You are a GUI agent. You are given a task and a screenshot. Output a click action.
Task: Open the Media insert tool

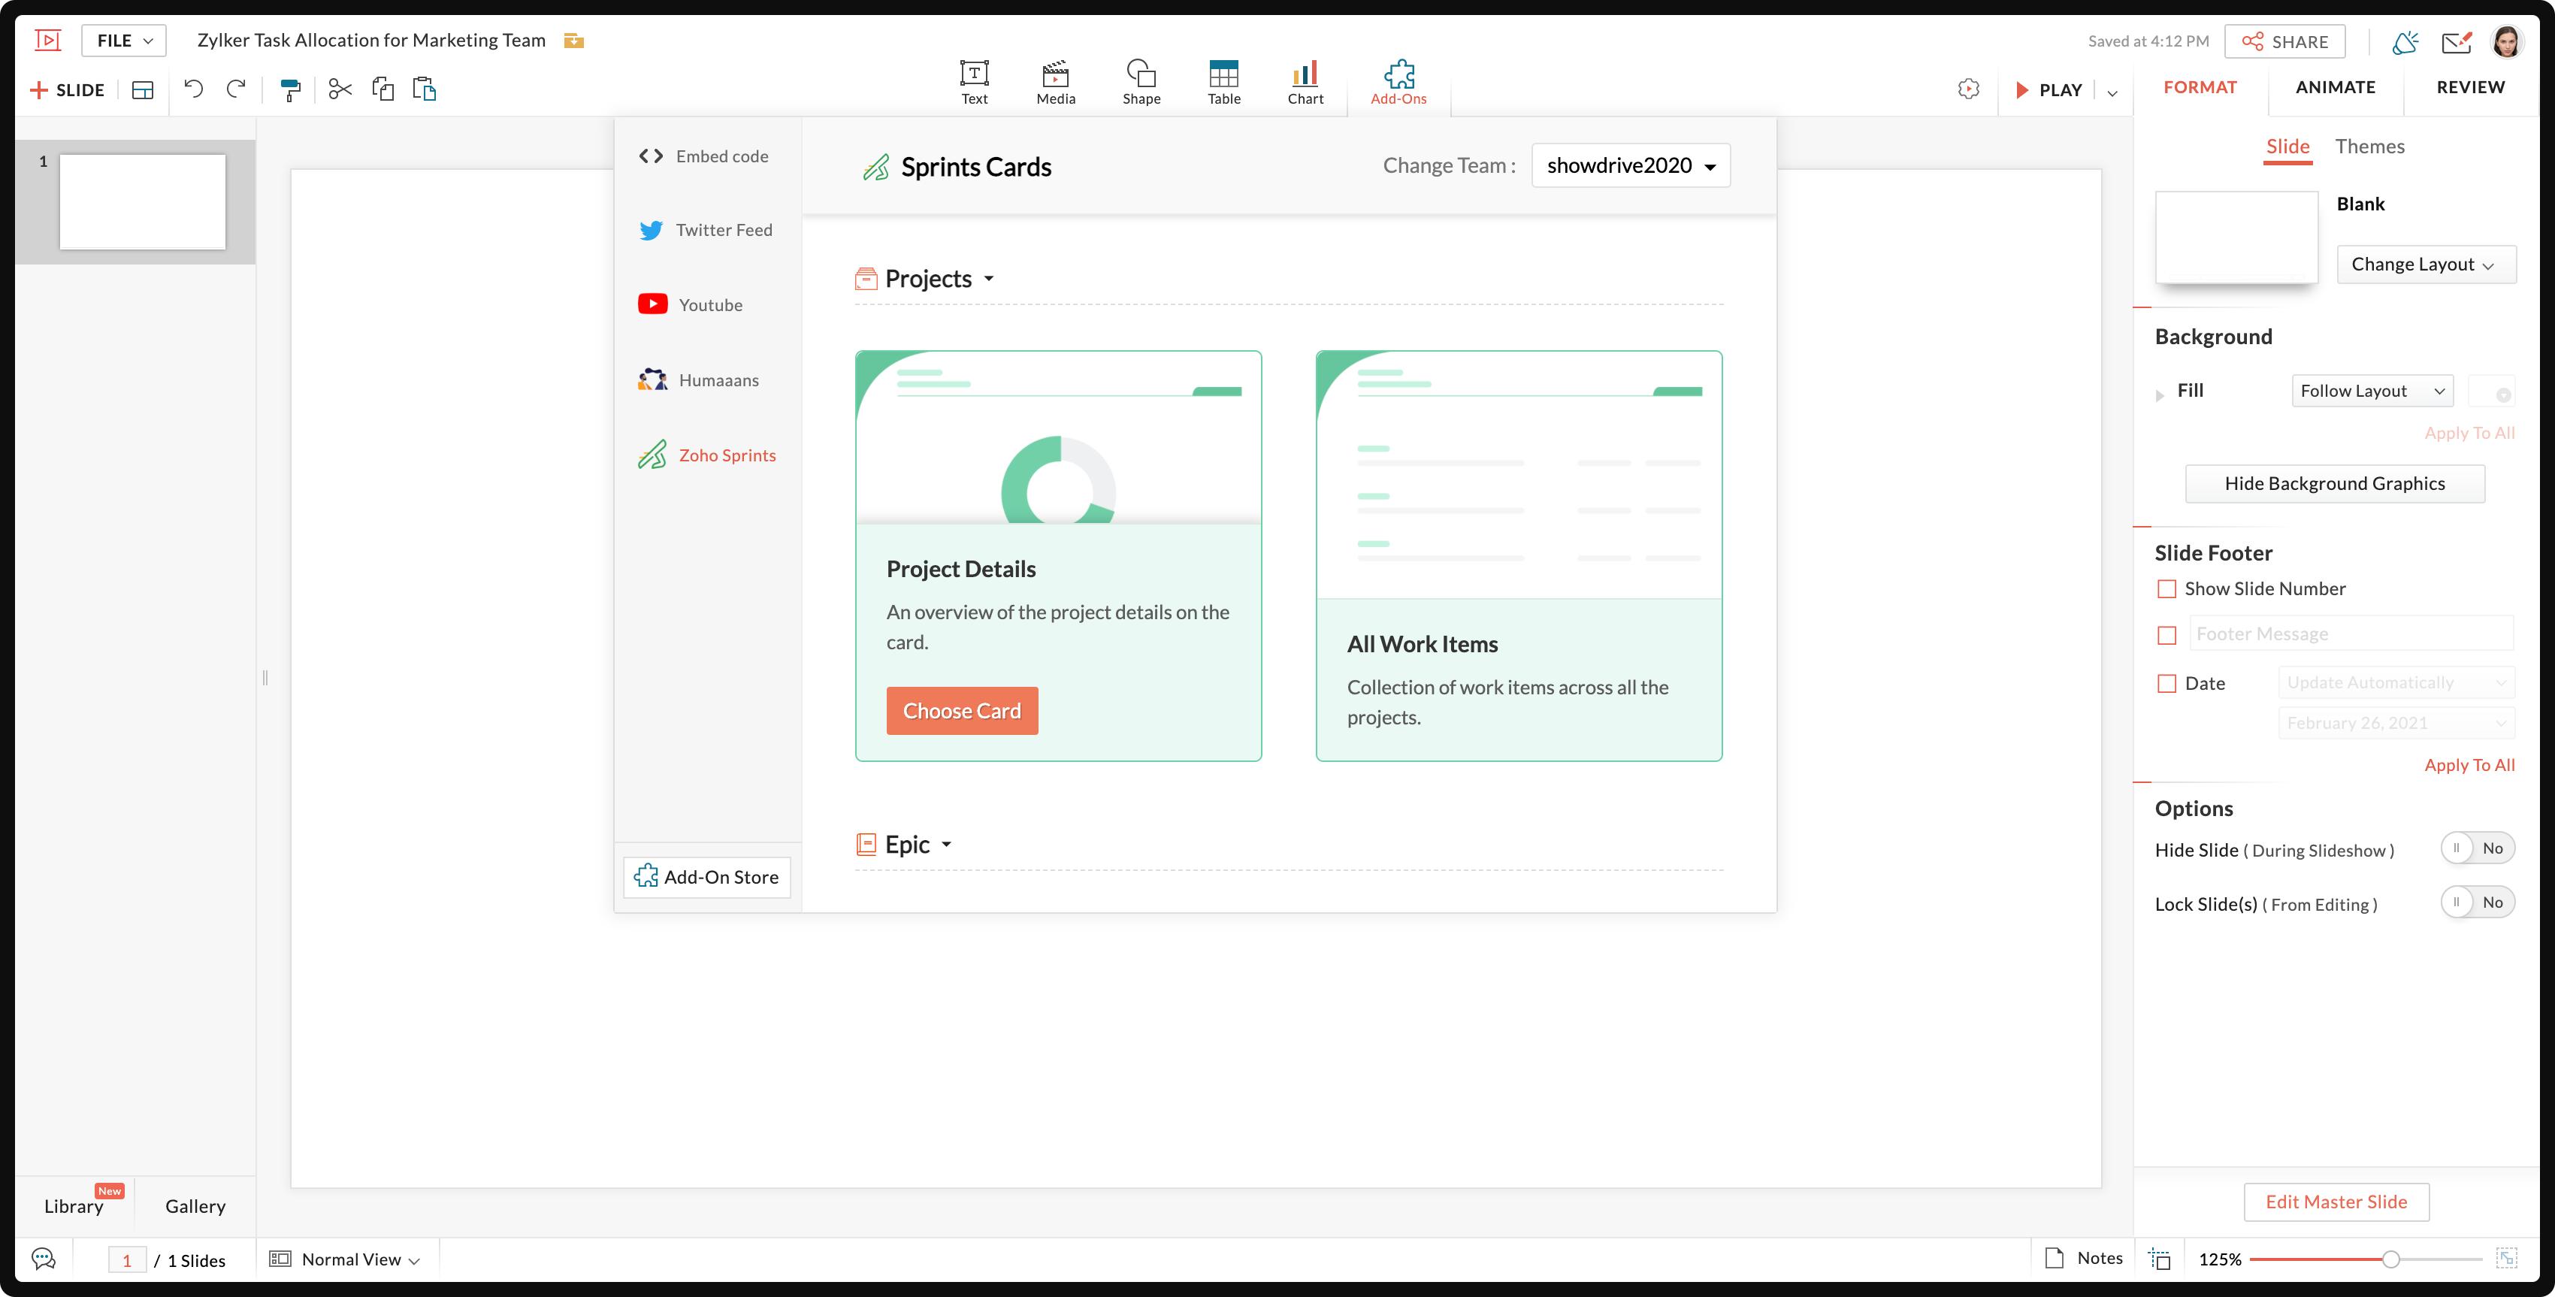(1055, 83)
